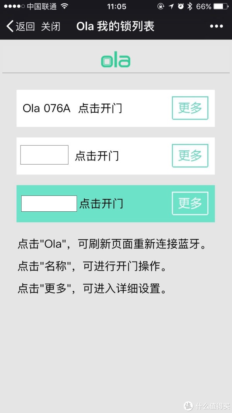Open 更多 for Ola 076A lock

pyautogui.click(x=190, y=108)
